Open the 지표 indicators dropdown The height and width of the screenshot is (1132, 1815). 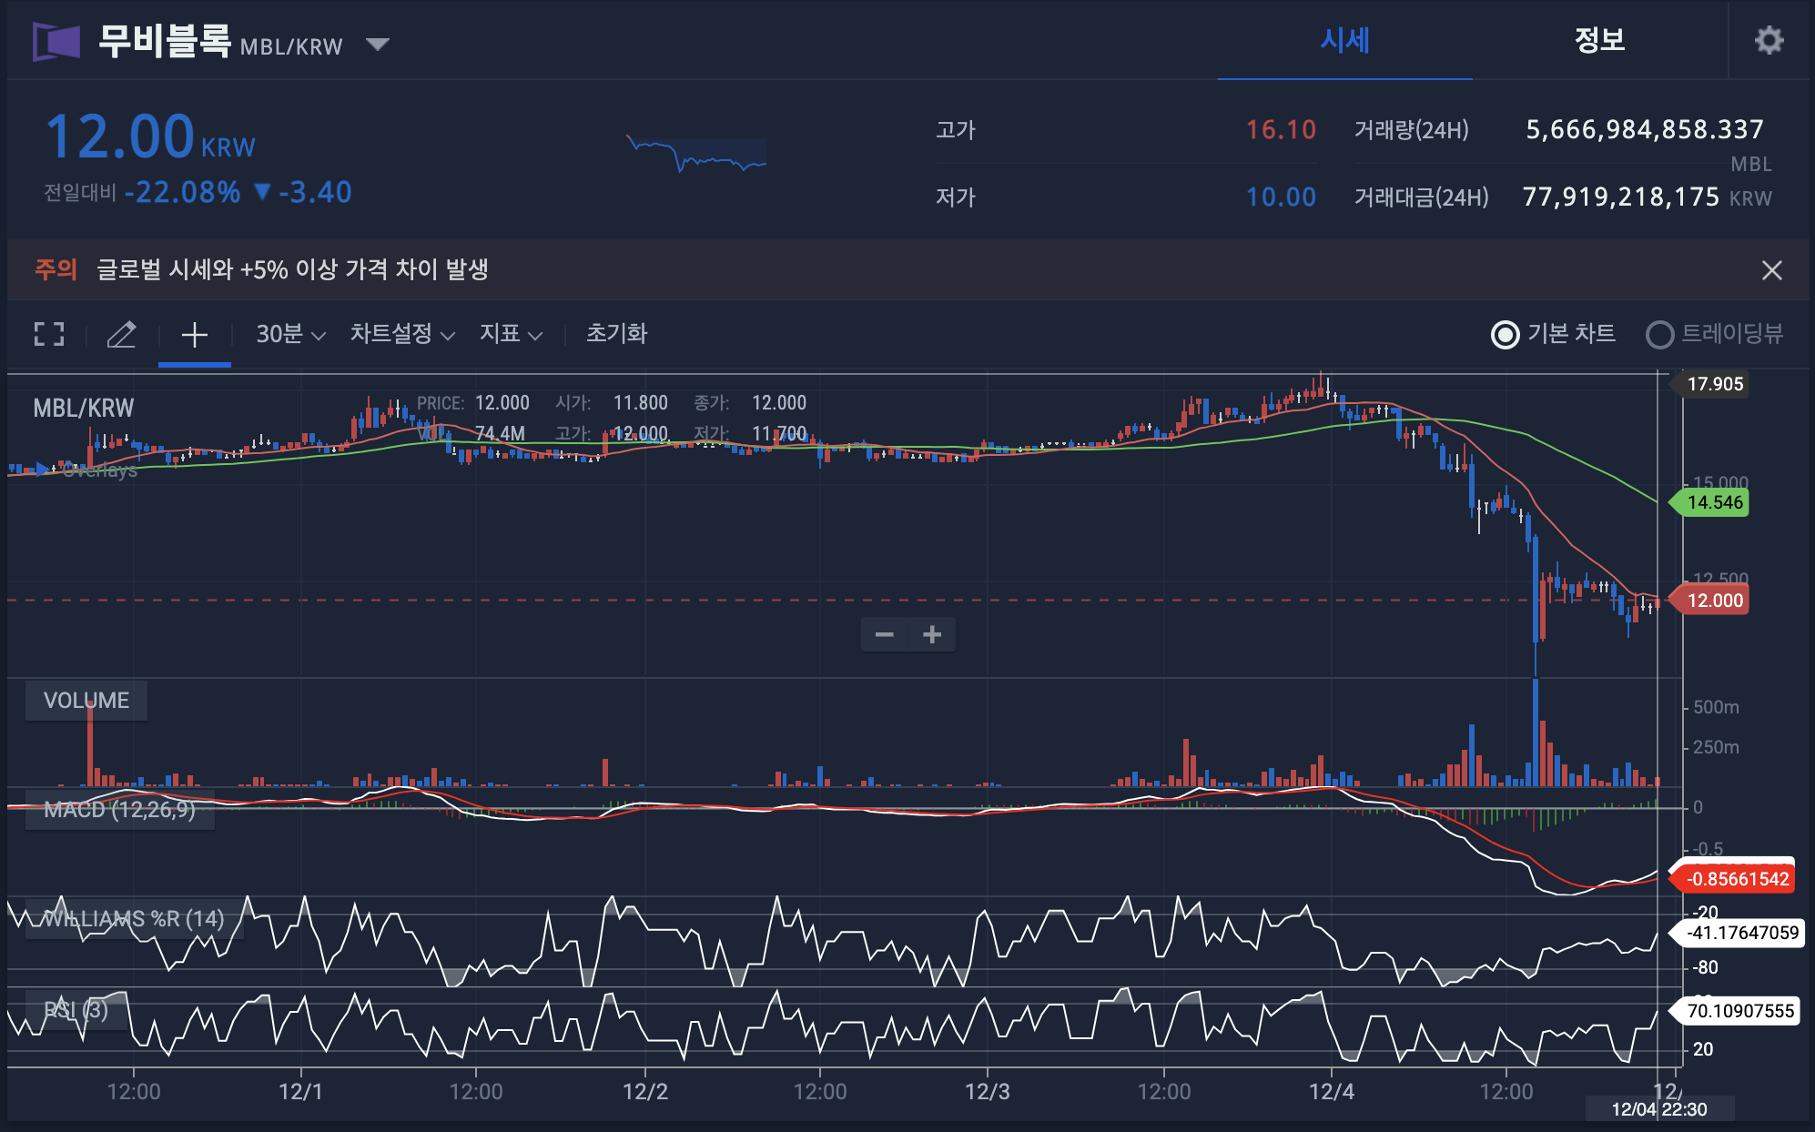click(x=511, y=334)
